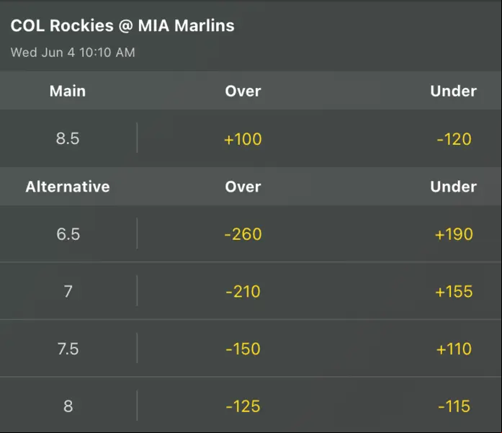The width and height of the screenshot is (502, 433).
Task: Select Over -125 on the 8 line
Action: [243, 406]
